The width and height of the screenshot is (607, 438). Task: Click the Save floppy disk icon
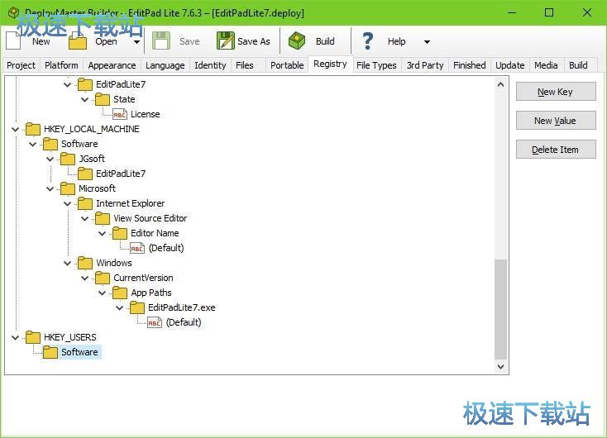pyautogui.click(x=161, y=40)
